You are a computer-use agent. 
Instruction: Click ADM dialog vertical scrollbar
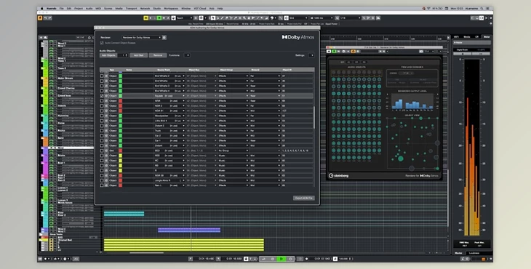(315, 118)
